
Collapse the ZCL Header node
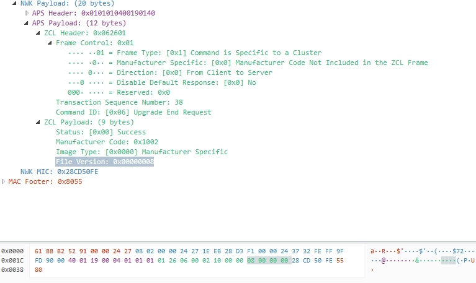(38, 33)
